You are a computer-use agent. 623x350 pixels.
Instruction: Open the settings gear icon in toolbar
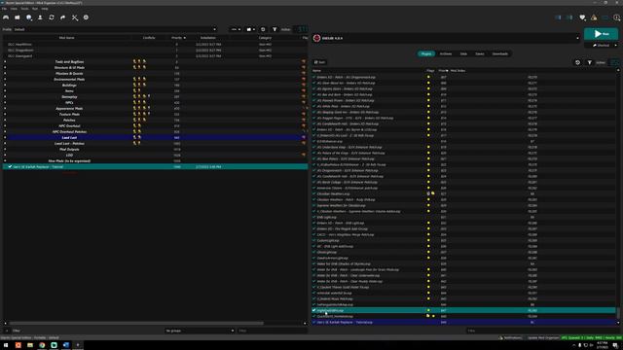(x=86, y=17)
